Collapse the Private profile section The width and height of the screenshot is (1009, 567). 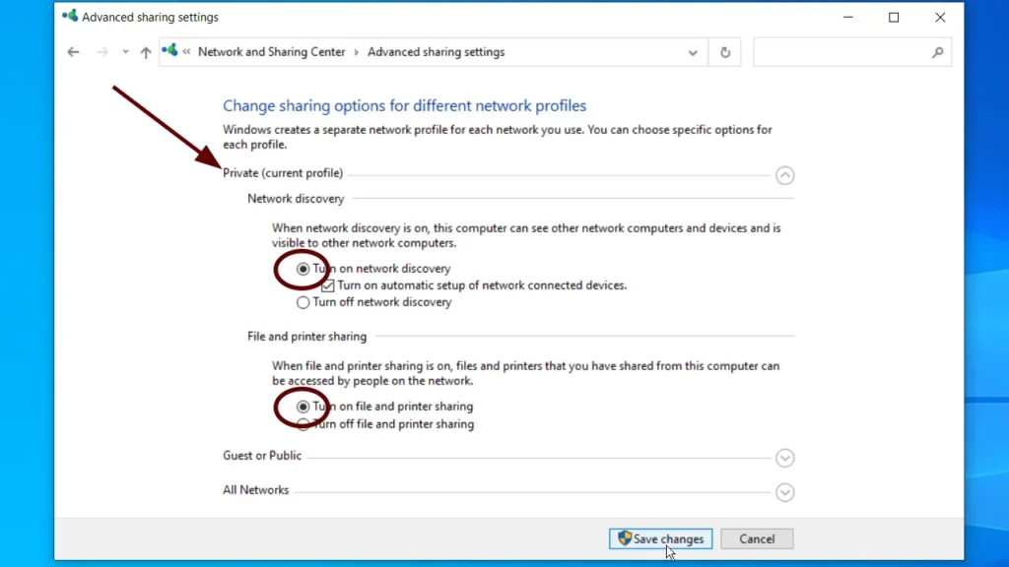coord(784,175)
